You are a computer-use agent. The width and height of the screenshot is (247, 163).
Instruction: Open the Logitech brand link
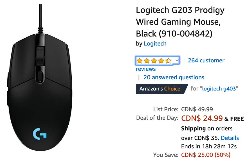155,44
